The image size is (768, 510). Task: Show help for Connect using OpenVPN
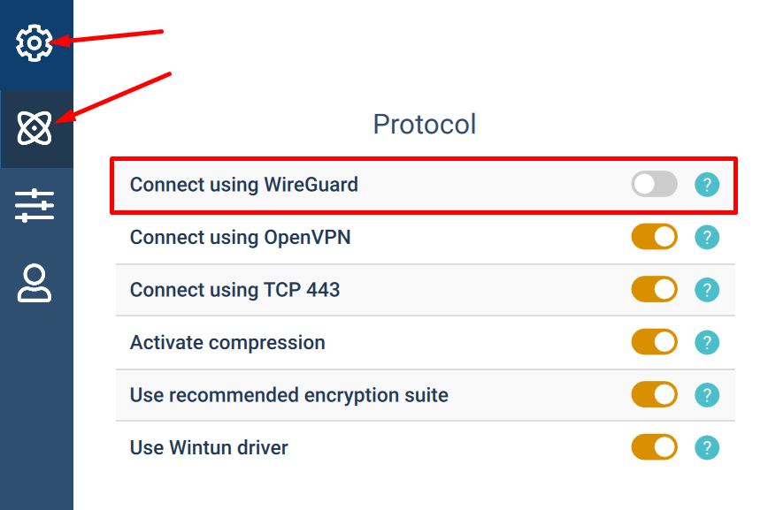coord(707,238)
